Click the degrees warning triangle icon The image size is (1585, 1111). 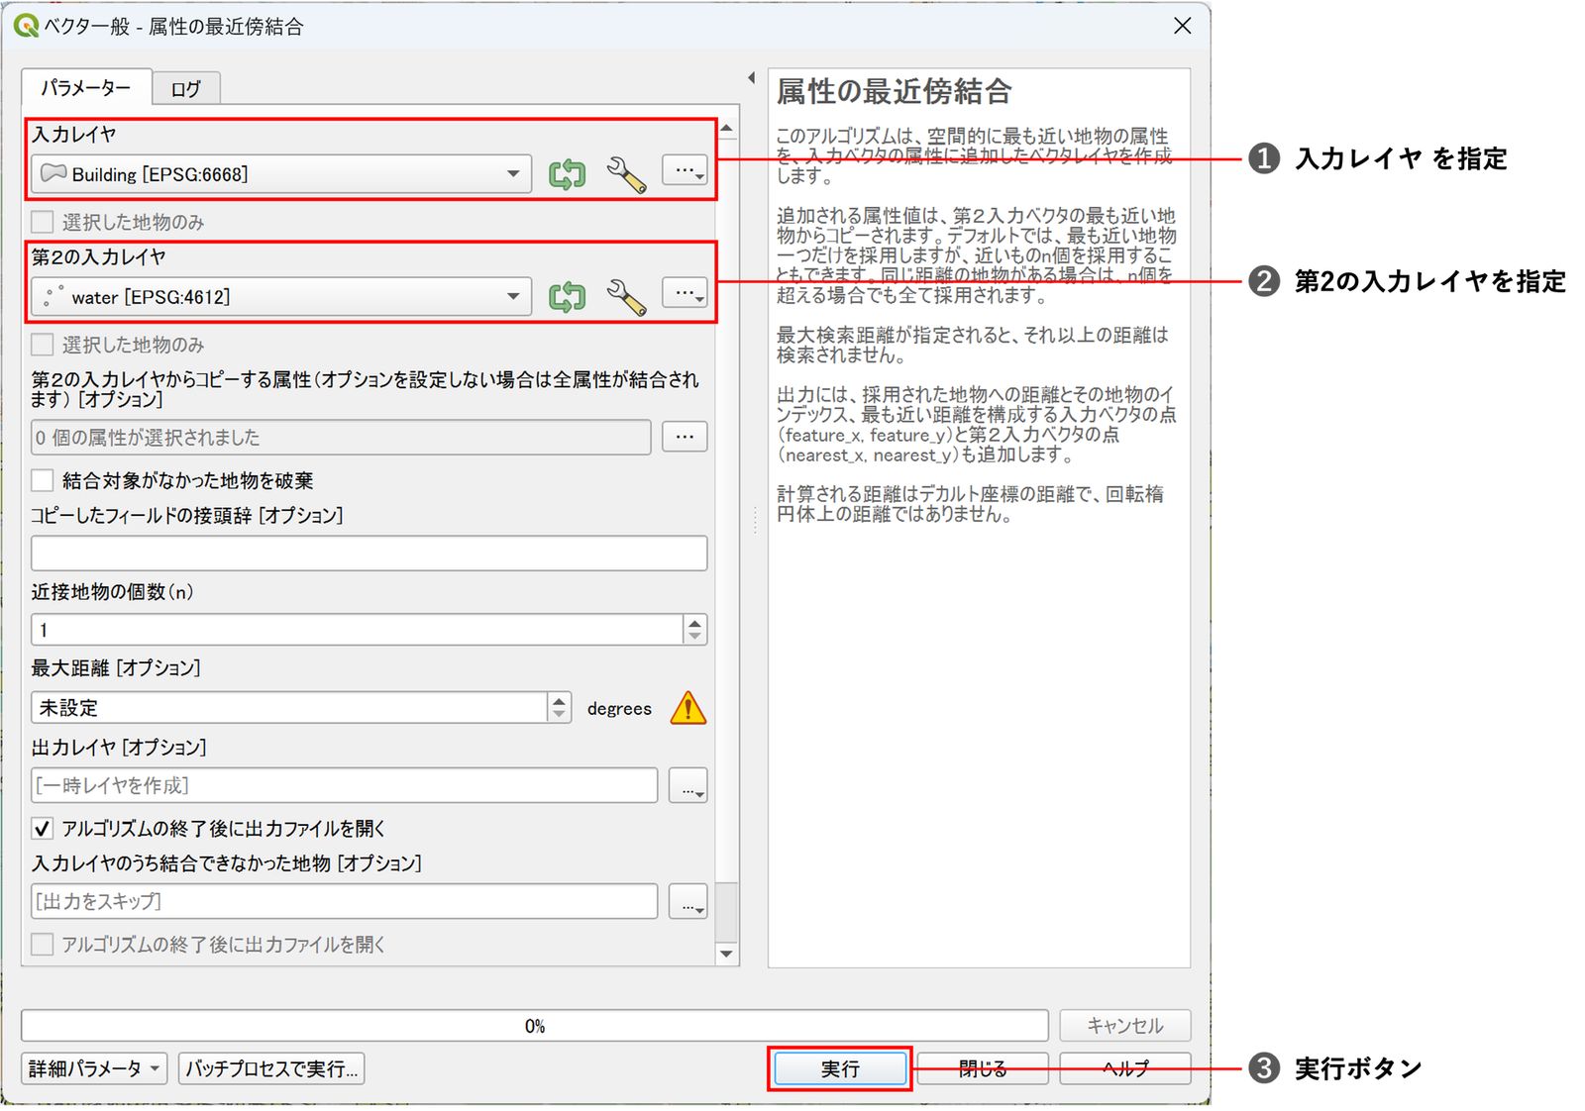pyautogui.click(x=688, y=708)
